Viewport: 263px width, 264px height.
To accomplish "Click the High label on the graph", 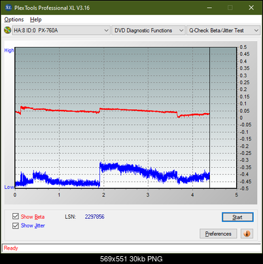I will pos(9,50).
